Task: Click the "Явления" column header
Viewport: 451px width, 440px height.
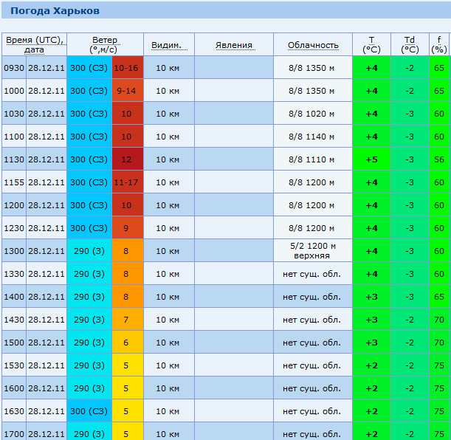Action: tap(234, 45)
